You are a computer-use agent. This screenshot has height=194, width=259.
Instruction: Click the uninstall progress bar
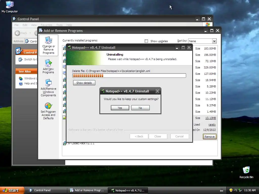tap(129, 76)
